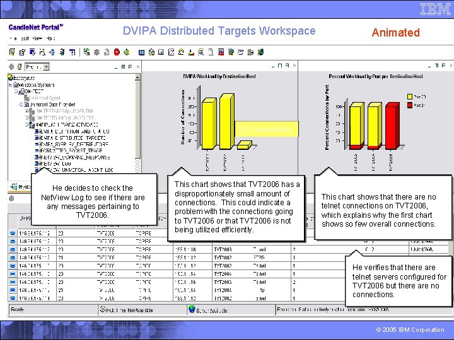Select the notepad view icon with magnifier
This screenshot has width=454, height=340.
[x=201, y=52]
